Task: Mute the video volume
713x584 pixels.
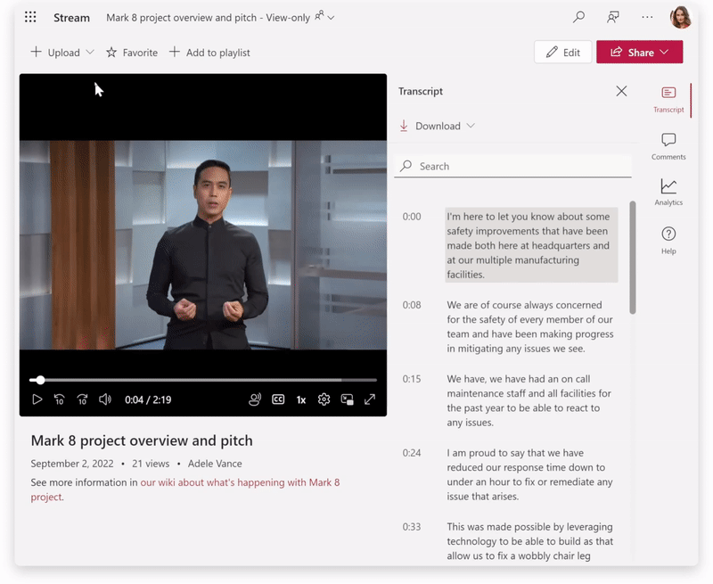Action: [105, 399]
